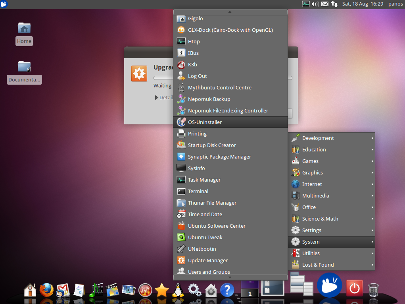This screenshot has height=304, width=405.
Task: Click the down arrow at System submenu bottom
Action: [230, 277]
